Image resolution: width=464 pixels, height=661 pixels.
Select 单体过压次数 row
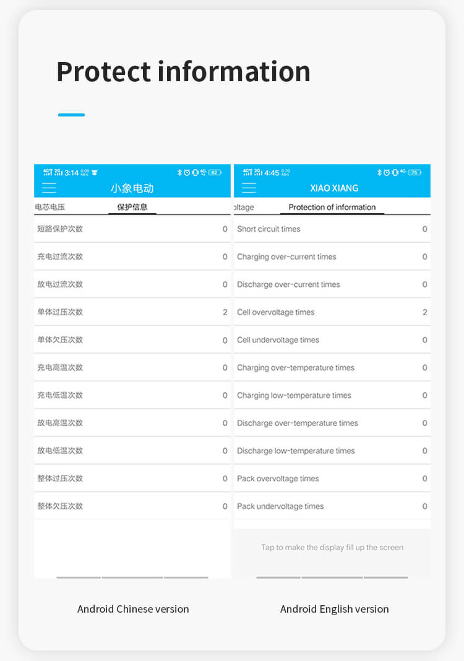(x=132, y=312)
